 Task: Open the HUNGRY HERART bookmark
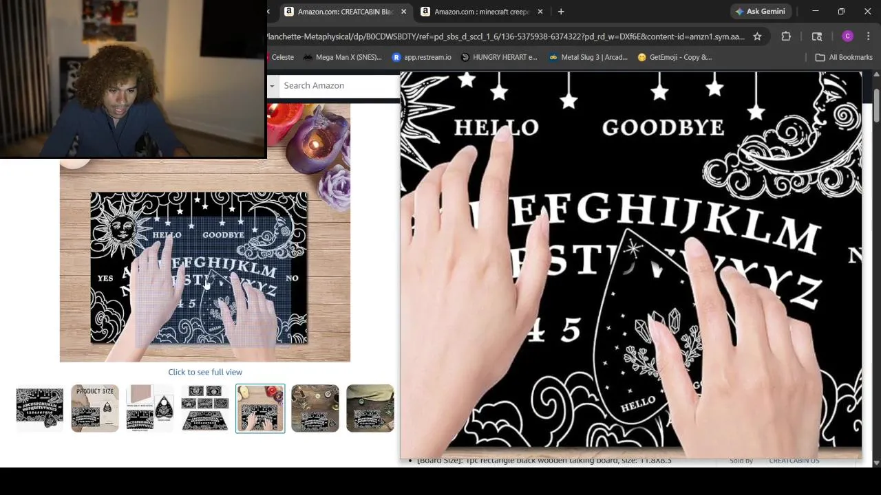(499, 57)
